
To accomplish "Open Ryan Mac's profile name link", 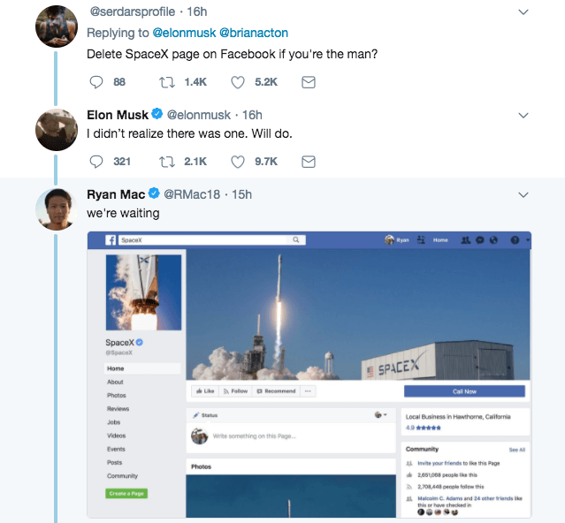I will 115,194.
